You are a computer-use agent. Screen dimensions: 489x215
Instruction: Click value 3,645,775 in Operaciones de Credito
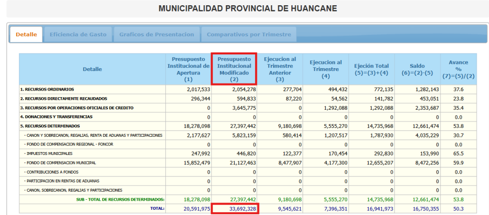coord(244,108)
